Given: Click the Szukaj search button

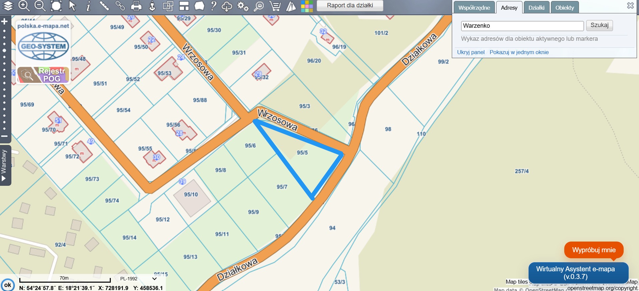Looking at the screenshot, I should tap(599, 25).
